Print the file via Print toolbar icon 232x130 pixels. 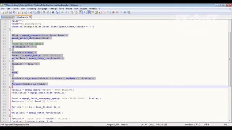point(26,12)
